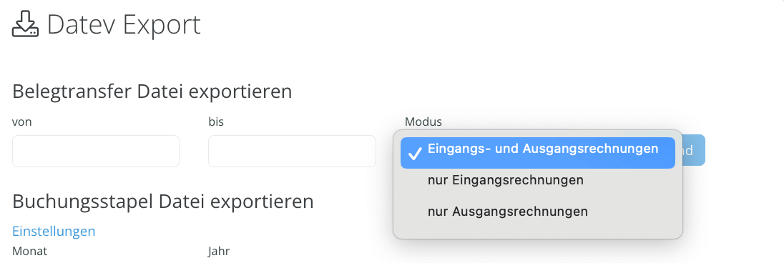Click the empty bottom of the Modus popup

(537, 232)
